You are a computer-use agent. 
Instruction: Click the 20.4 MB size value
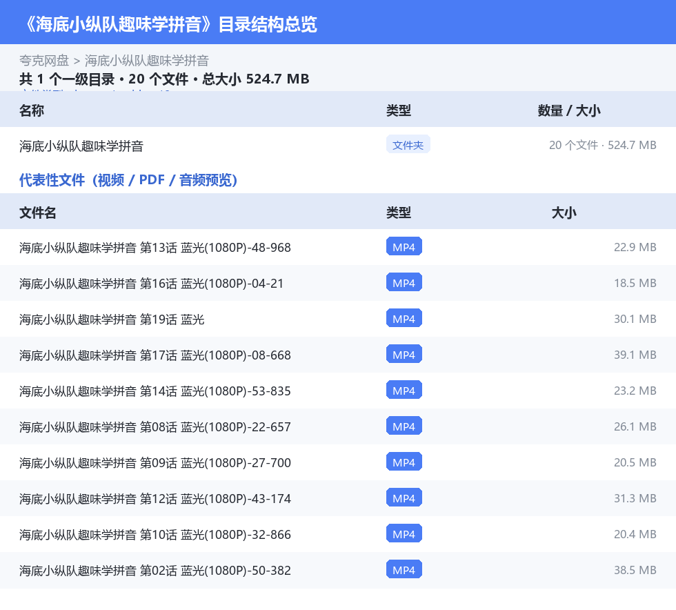point(635,533)
